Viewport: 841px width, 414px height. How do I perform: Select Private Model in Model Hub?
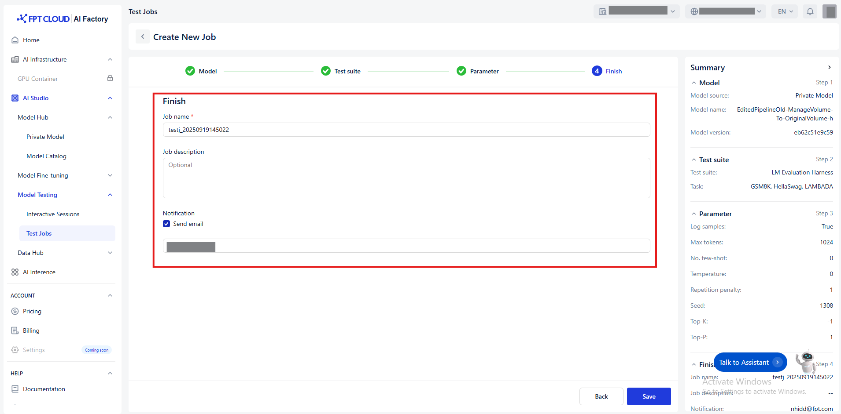coord(45,137)
